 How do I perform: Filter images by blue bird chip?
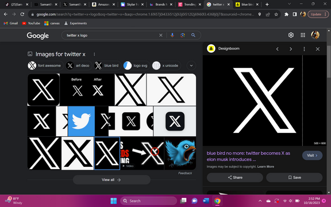tap(107, 66)
